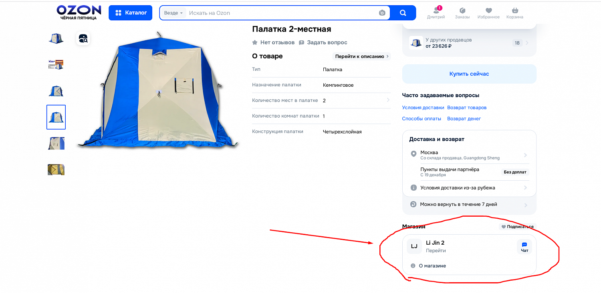Click the 18 sellers count badge
Viewport: 601px width, 293px height.
pos(517,43)
